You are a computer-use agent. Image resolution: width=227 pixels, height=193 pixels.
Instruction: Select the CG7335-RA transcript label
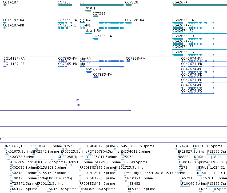(102, 36)
